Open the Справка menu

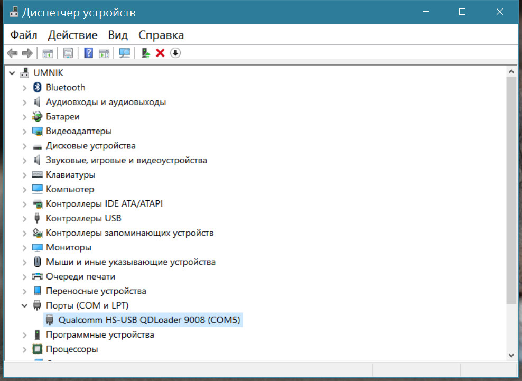pos(161,35)
